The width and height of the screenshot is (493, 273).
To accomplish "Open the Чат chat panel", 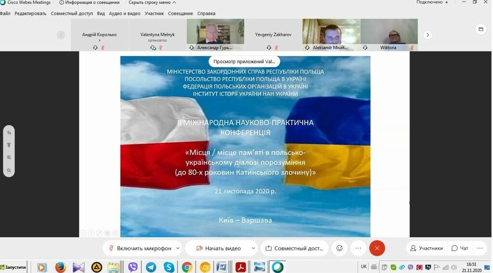I will [x=460, y=248].
